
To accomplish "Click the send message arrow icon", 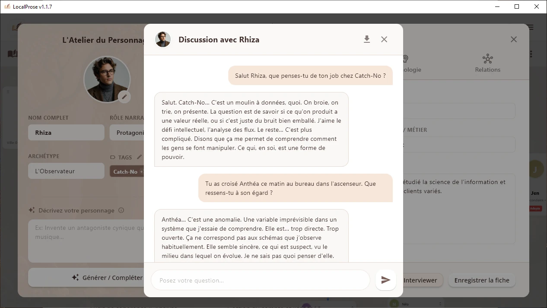I will pos(385,280).
